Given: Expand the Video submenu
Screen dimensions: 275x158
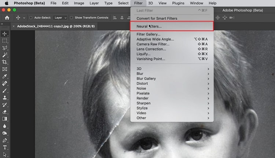Looking at the screenshot, I should point(172,113).
